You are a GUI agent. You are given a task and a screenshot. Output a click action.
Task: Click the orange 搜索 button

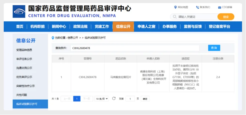(x=226, y=17)
